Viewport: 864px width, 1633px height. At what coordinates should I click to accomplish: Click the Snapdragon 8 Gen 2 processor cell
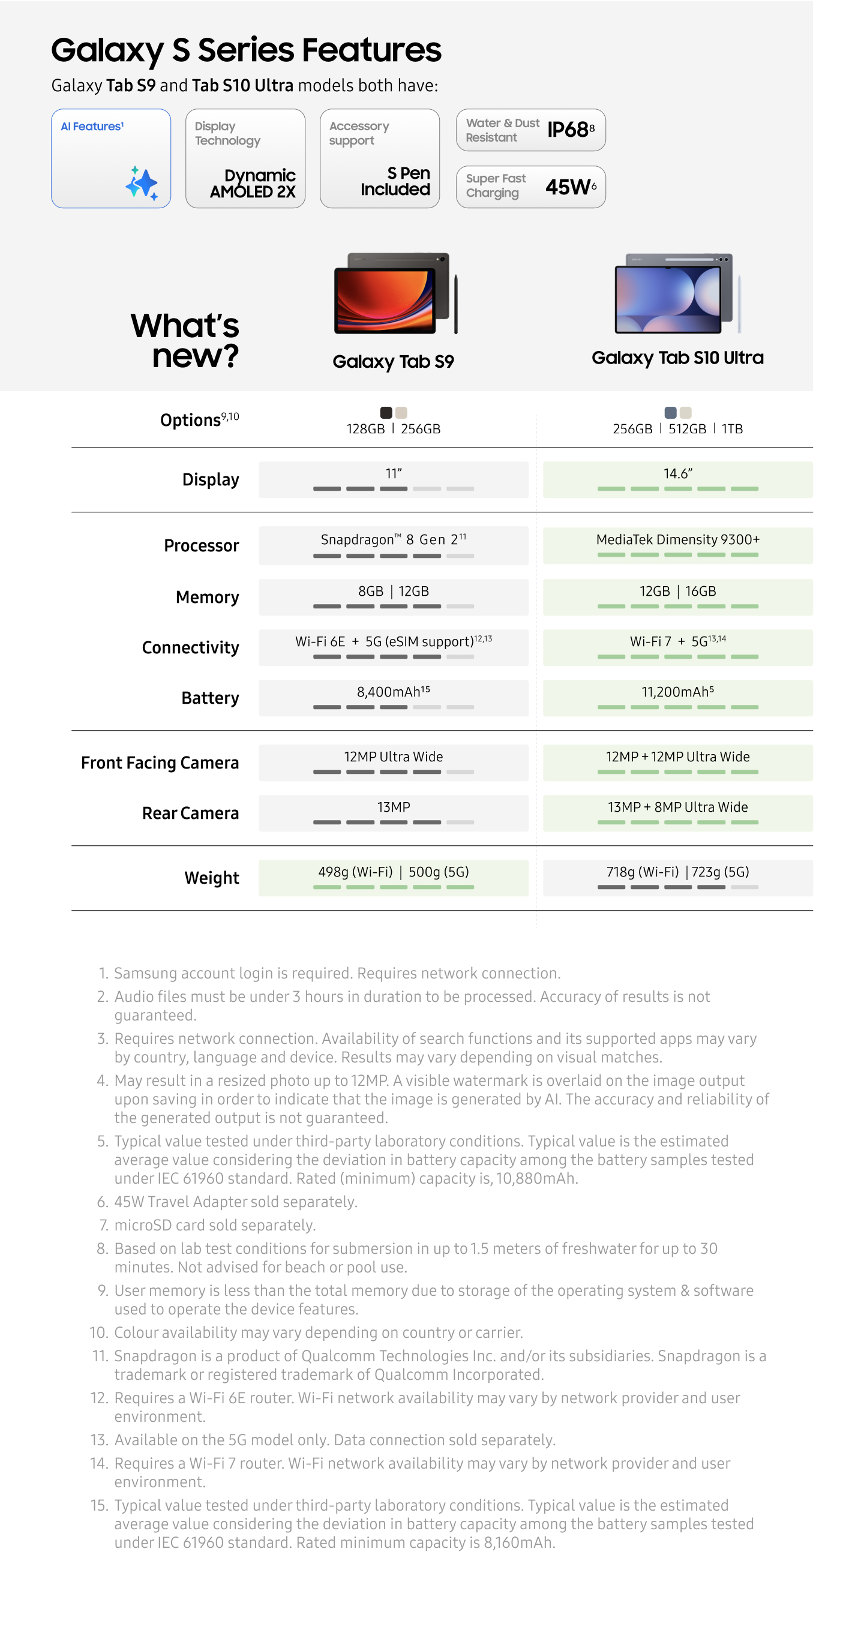(x=393, y=545)
